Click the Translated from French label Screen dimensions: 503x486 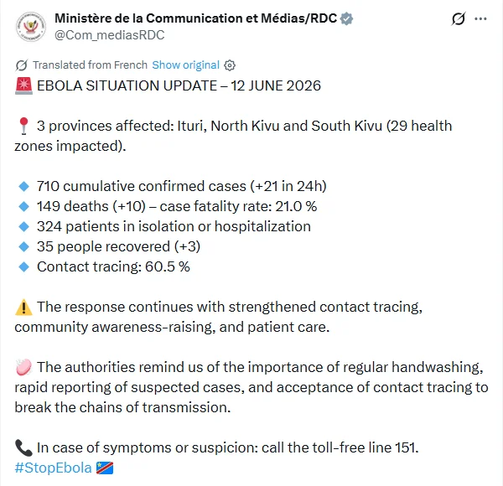click(x=91, y=65)
